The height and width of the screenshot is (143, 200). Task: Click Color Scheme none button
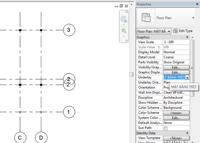click(x=176, y=113)
